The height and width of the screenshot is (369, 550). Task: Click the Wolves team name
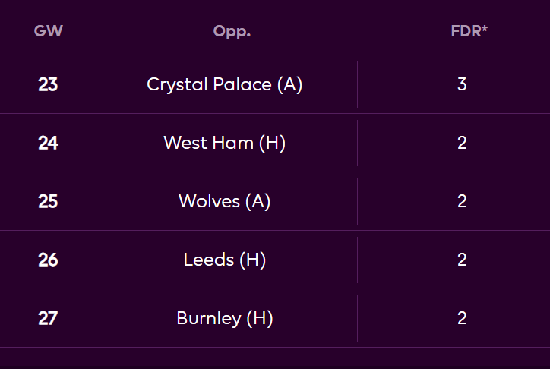pyautogui.click(x=209, y=201)
